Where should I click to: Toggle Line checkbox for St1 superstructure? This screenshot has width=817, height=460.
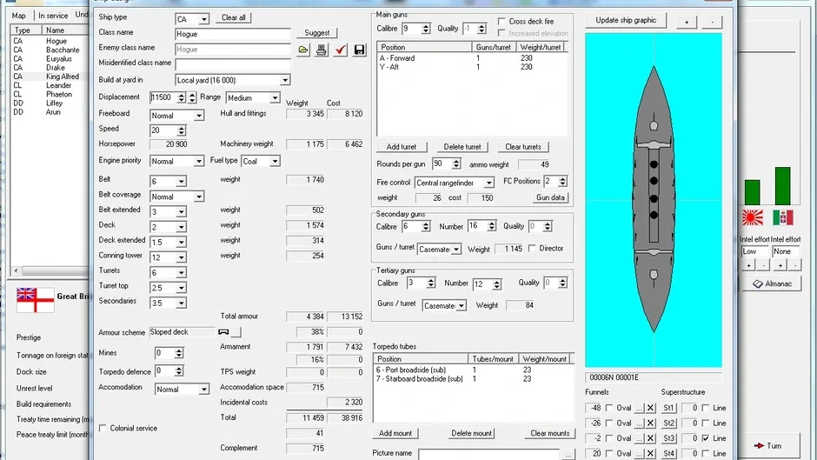point(706,408)
